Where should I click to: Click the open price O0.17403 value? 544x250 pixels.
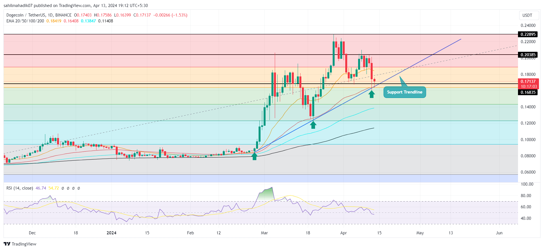83,15
